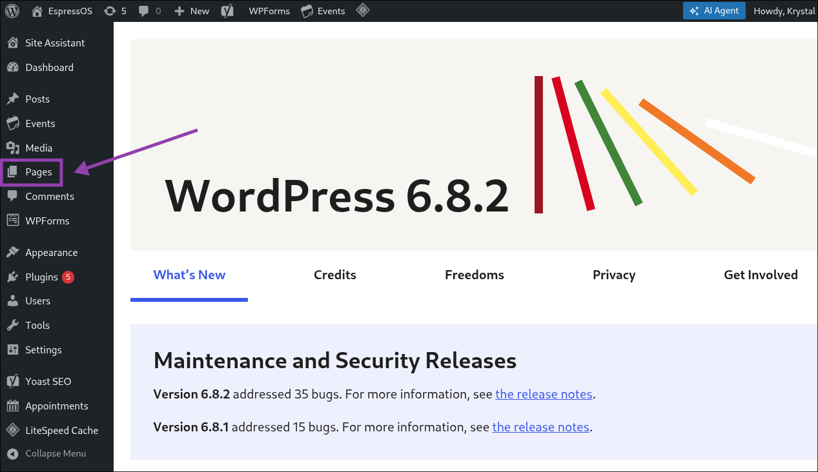Viewport: 818px width, 472px height.
Task: Click the EspressOS site name text
Action: tap(70, 11)
